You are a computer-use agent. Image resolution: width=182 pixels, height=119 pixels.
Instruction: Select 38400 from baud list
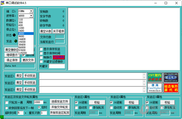coord(26,45)
